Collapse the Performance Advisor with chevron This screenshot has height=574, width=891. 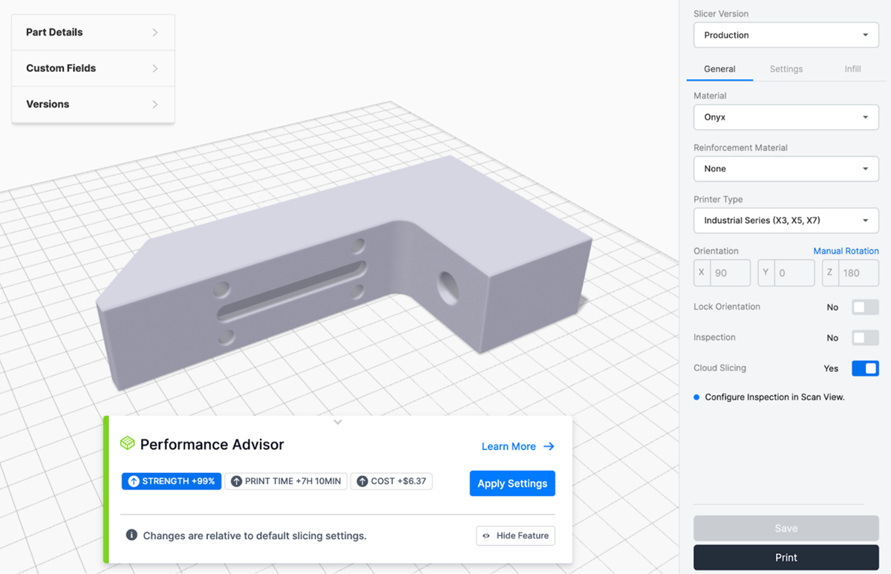pos(338,422)
